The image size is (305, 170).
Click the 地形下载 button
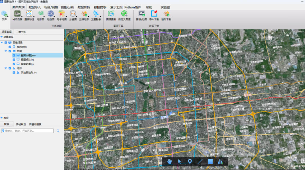(166, 15)
